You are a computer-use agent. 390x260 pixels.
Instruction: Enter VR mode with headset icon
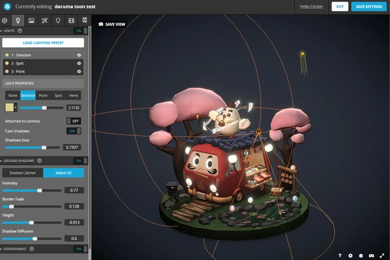[x=372, y=256]
